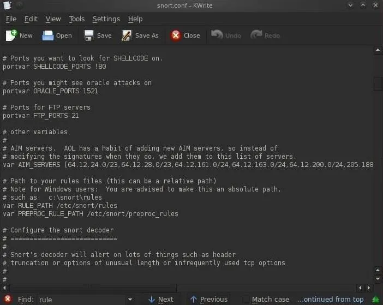
Task: Find the Next match
Action: pyautogui.click(x=161, y=300)
